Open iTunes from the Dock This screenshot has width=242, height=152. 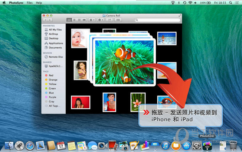coord(165,146)
